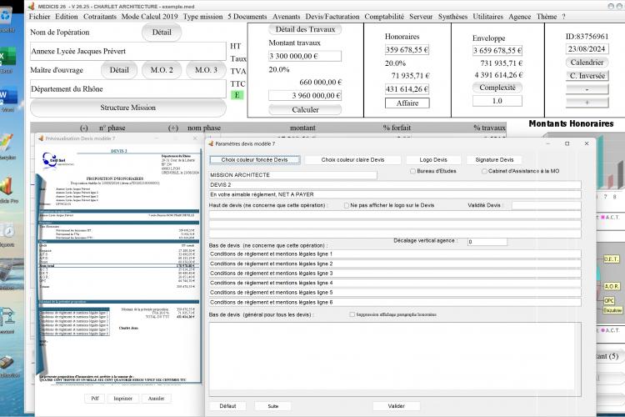Check Cabinet d'Assistance à la MO
The image size is (625, 417).
pos(484,171)
